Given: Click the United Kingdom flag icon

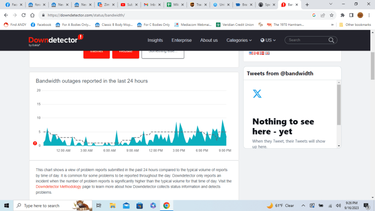Looking at the screenshot, I should click(x=267, y=53).
